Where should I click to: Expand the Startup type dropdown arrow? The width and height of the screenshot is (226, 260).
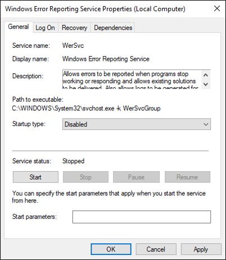click(x=206, y=124)
